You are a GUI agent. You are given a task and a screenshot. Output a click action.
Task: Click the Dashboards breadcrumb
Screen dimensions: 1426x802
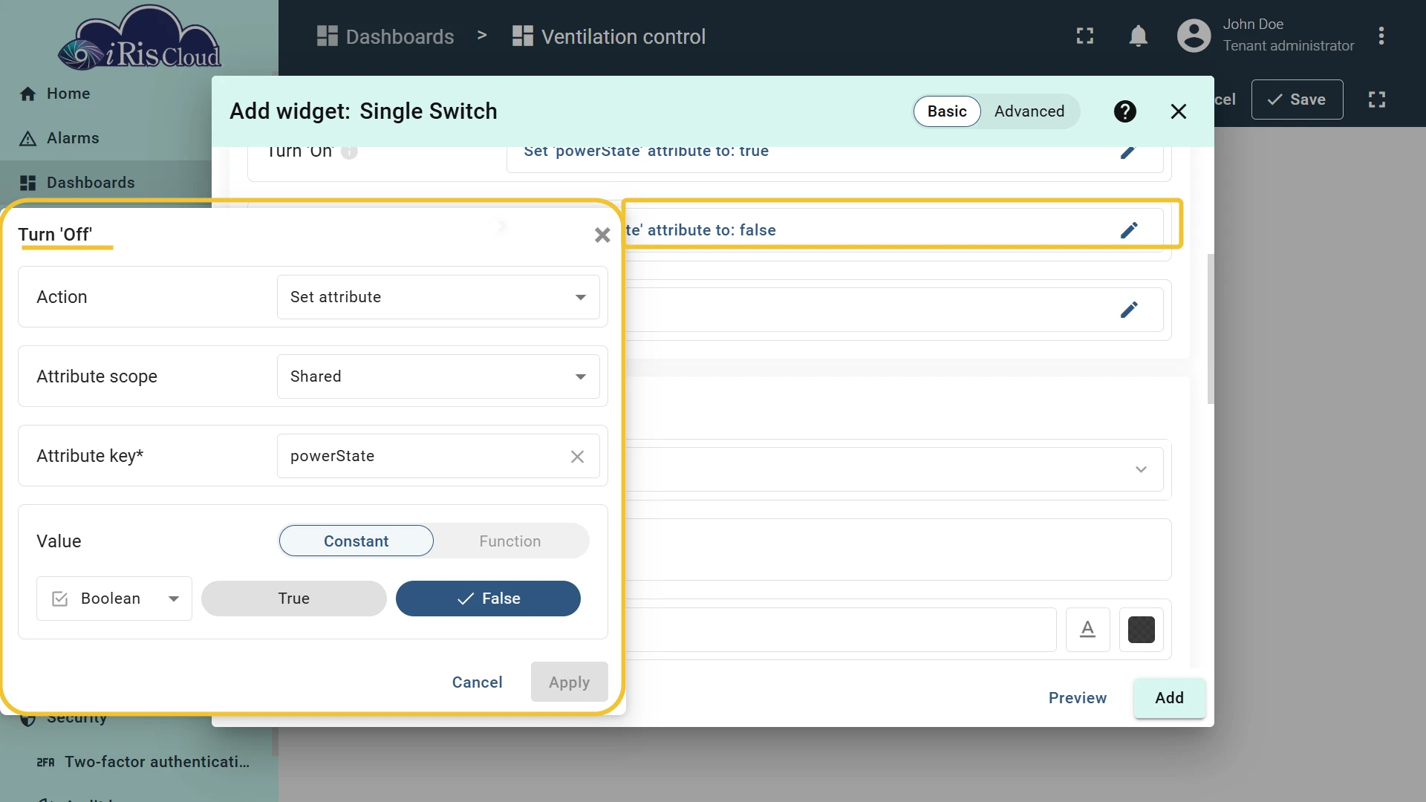385,36
